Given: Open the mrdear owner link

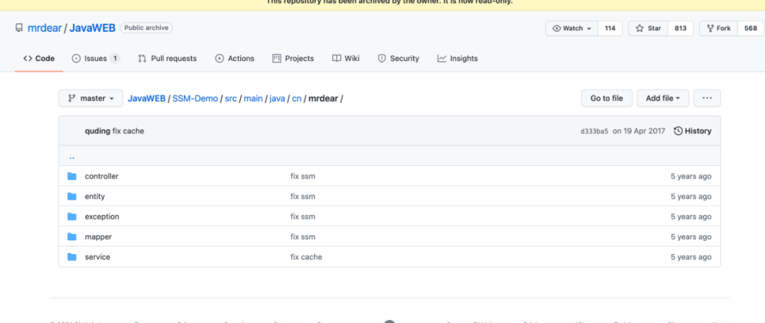Looking at the screenshot, I should [45, 28].
